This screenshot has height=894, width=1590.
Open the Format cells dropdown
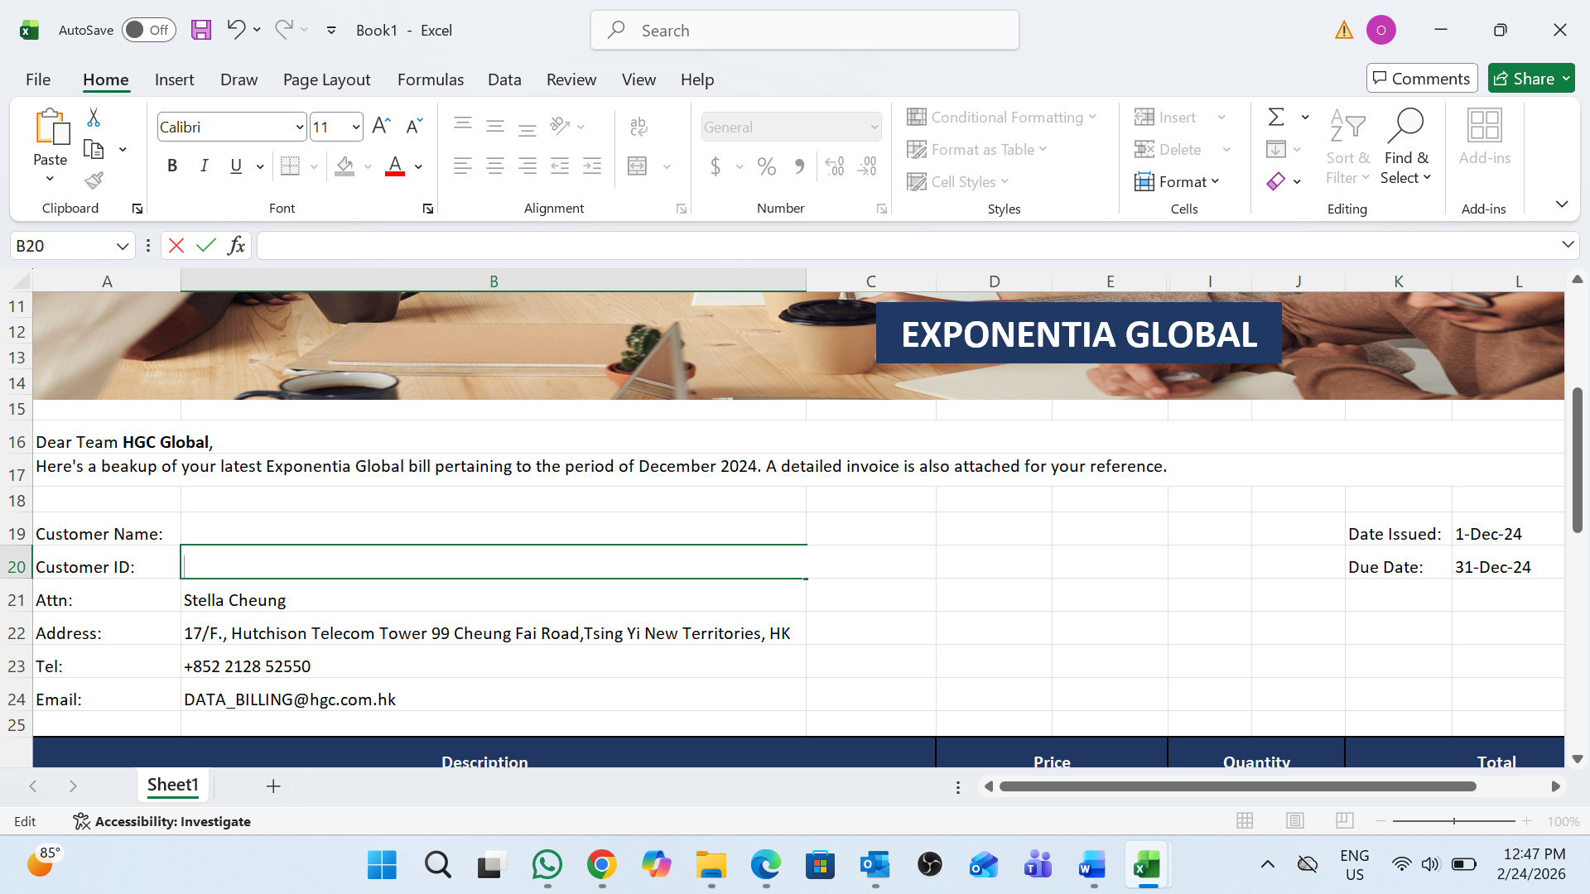(x=1177, y=181)
